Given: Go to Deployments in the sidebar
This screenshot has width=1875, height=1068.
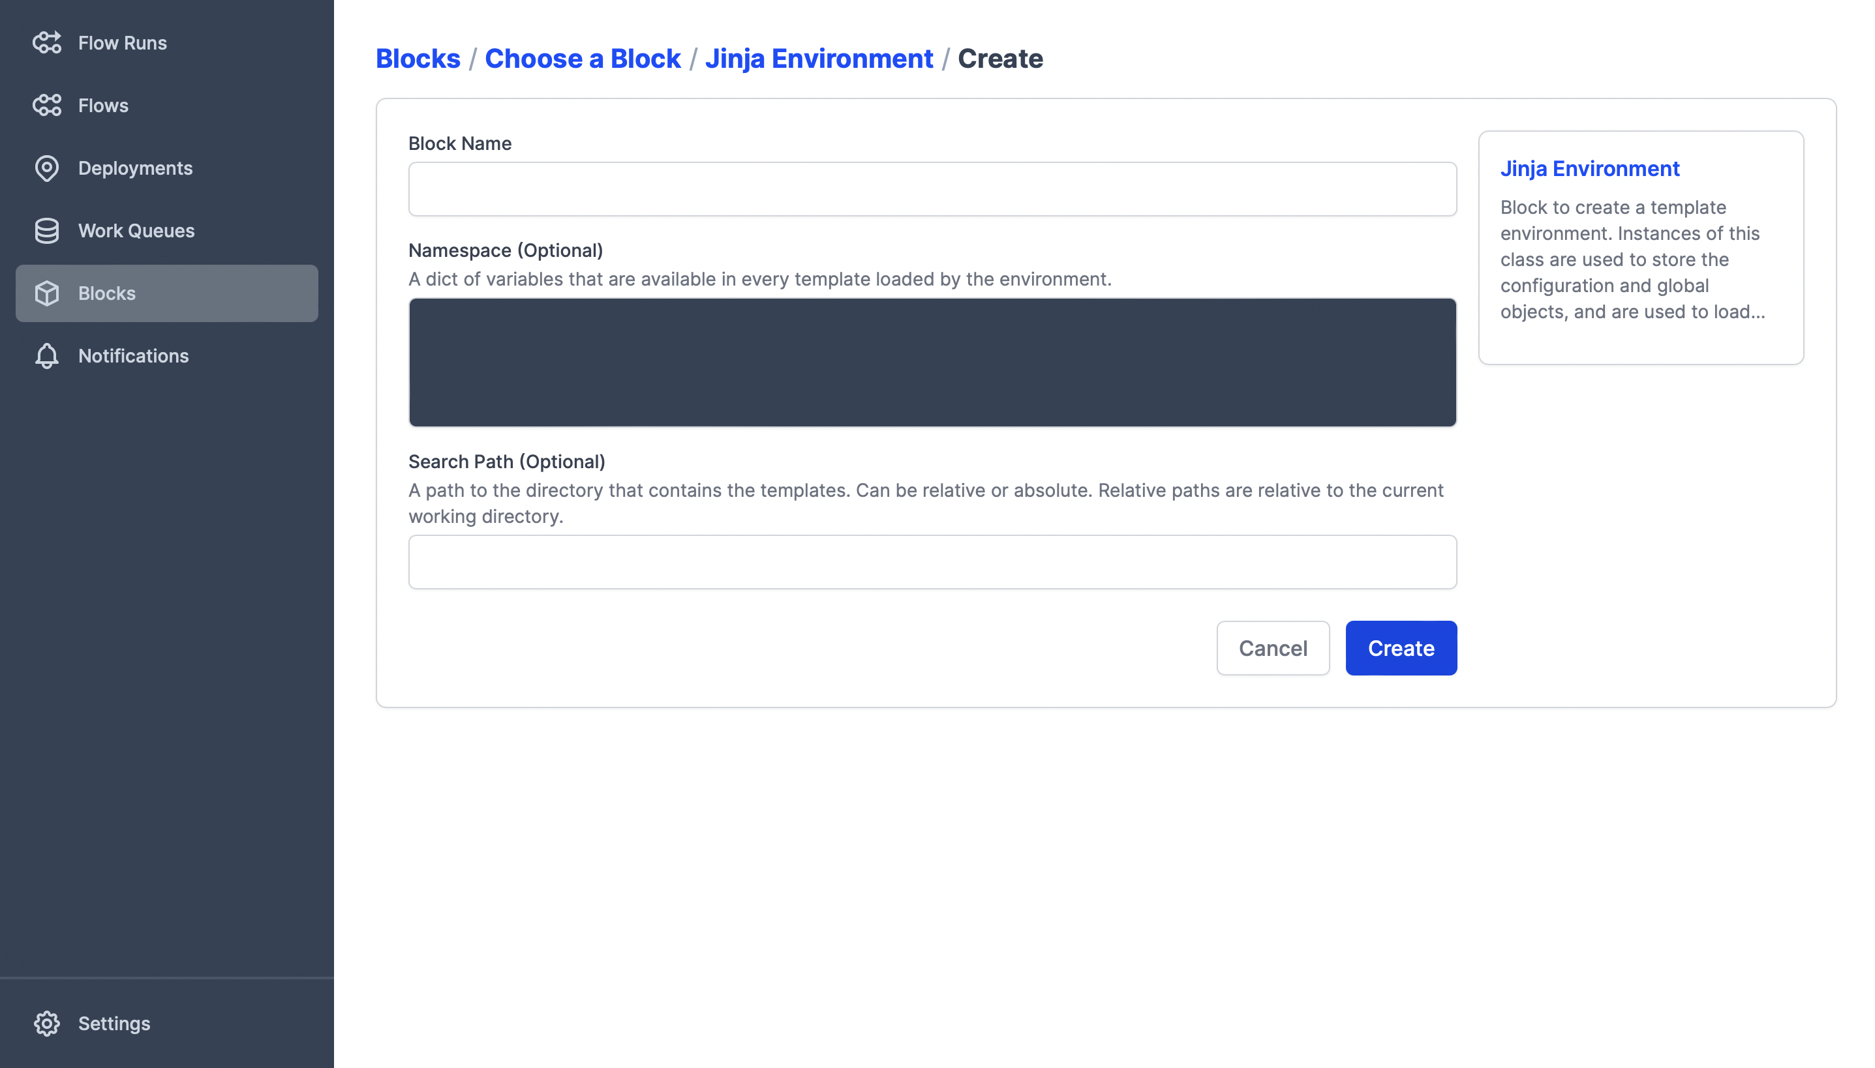Looking at the screenshot, I should [x=135, y=168].
